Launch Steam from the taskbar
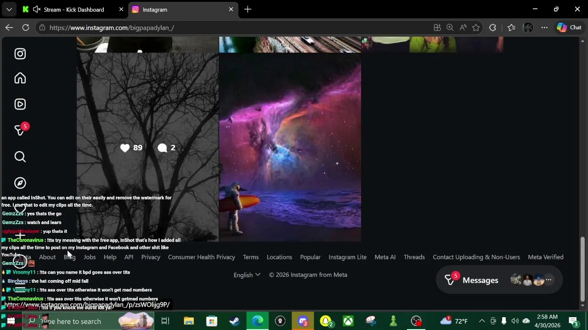588x330 pixels. [x=234, y=321]
